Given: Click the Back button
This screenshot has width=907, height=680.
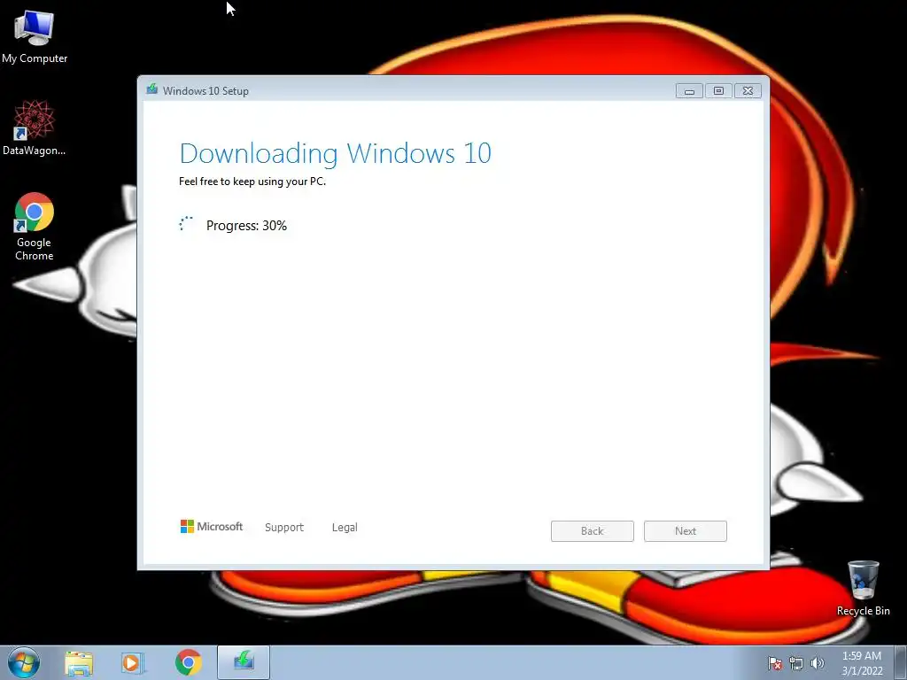Looking at the screenshot, I should (593, 531).
